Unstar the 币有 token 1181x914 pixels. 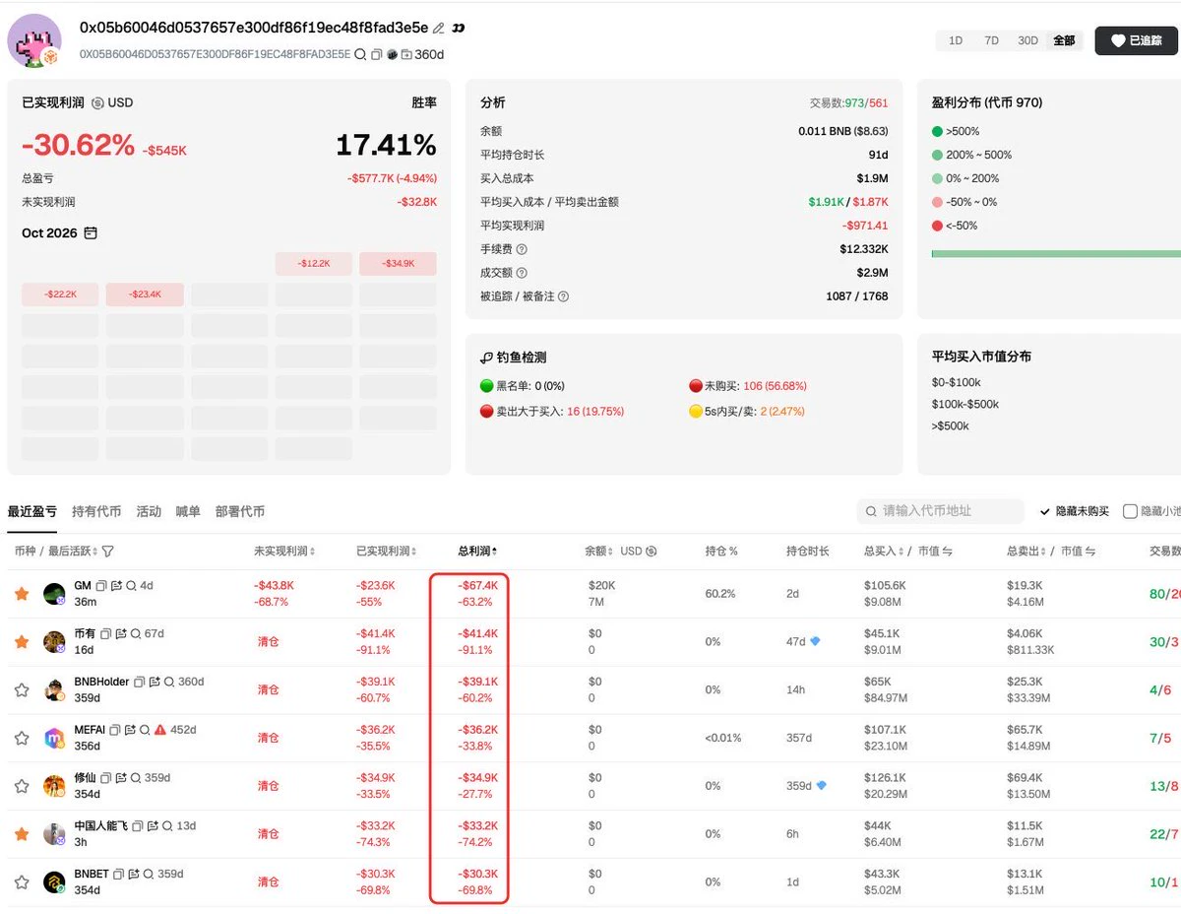click(21, 642)
